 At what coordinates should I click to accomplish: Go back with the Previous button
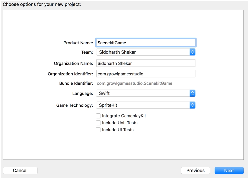(x=195, y=171)
